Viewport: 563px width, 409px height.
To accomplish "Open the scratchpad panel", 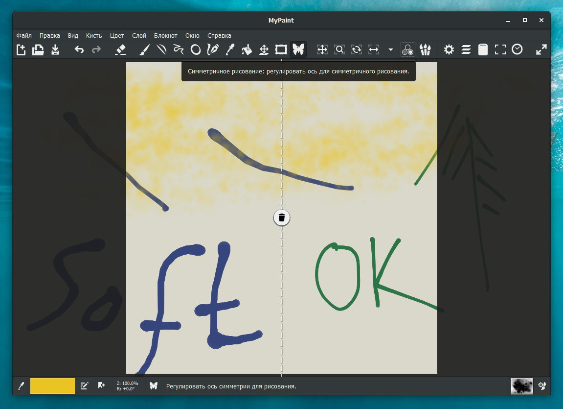I will [x=483, y=49].
